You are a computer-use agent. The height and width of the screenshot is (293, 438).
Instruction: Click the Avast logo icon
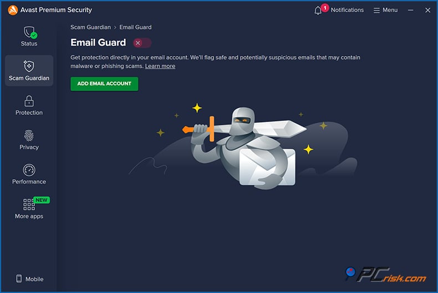coord(13,10)
